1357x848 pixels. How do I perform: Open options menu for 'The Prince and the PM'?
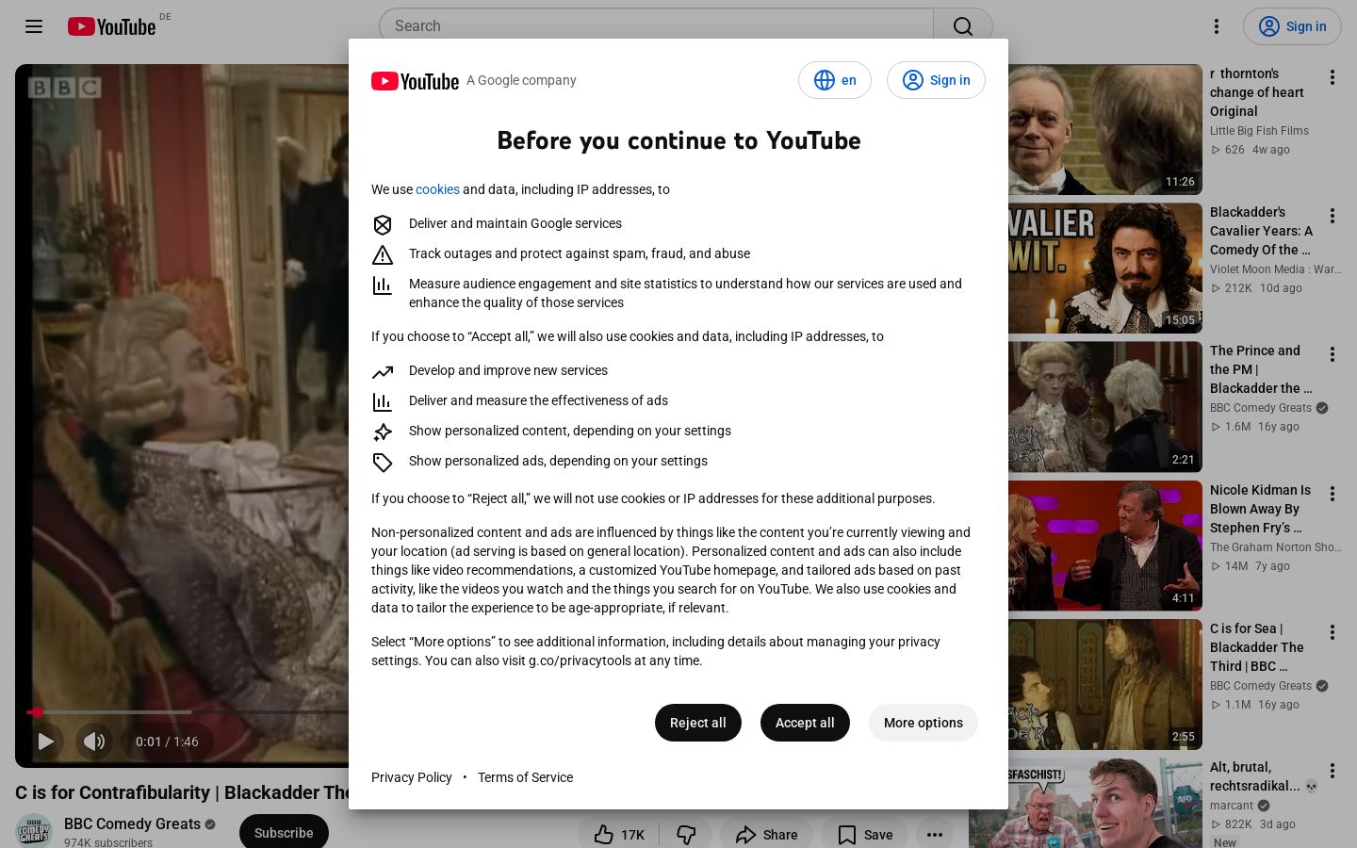[1332, 354]
